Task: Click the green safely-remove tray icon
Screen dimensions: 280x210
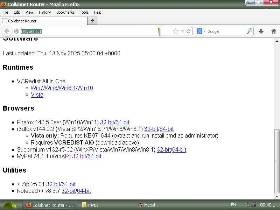Action: pyautogui.click(x=247, y=205)
